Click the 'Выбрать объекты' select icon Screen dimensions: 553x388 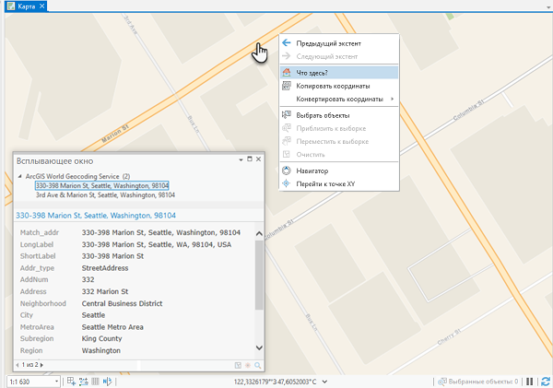click(x=287, y=115)
